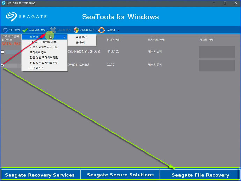Screen dimensions: 241x181
Task: Open the 도움말 lifebuoy help menu
Action: coord(102,30)
